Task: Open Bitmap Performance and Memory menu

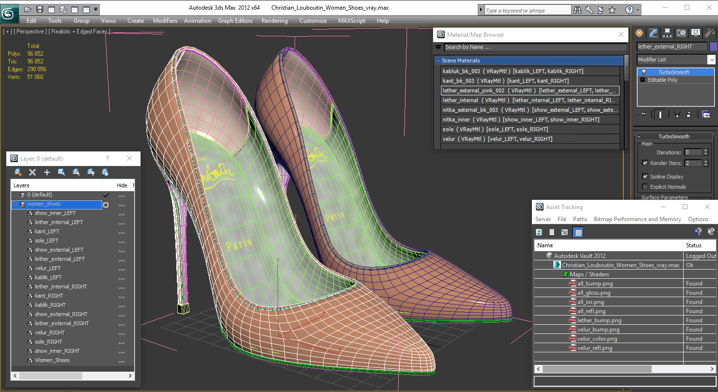Action: (638, 219)
